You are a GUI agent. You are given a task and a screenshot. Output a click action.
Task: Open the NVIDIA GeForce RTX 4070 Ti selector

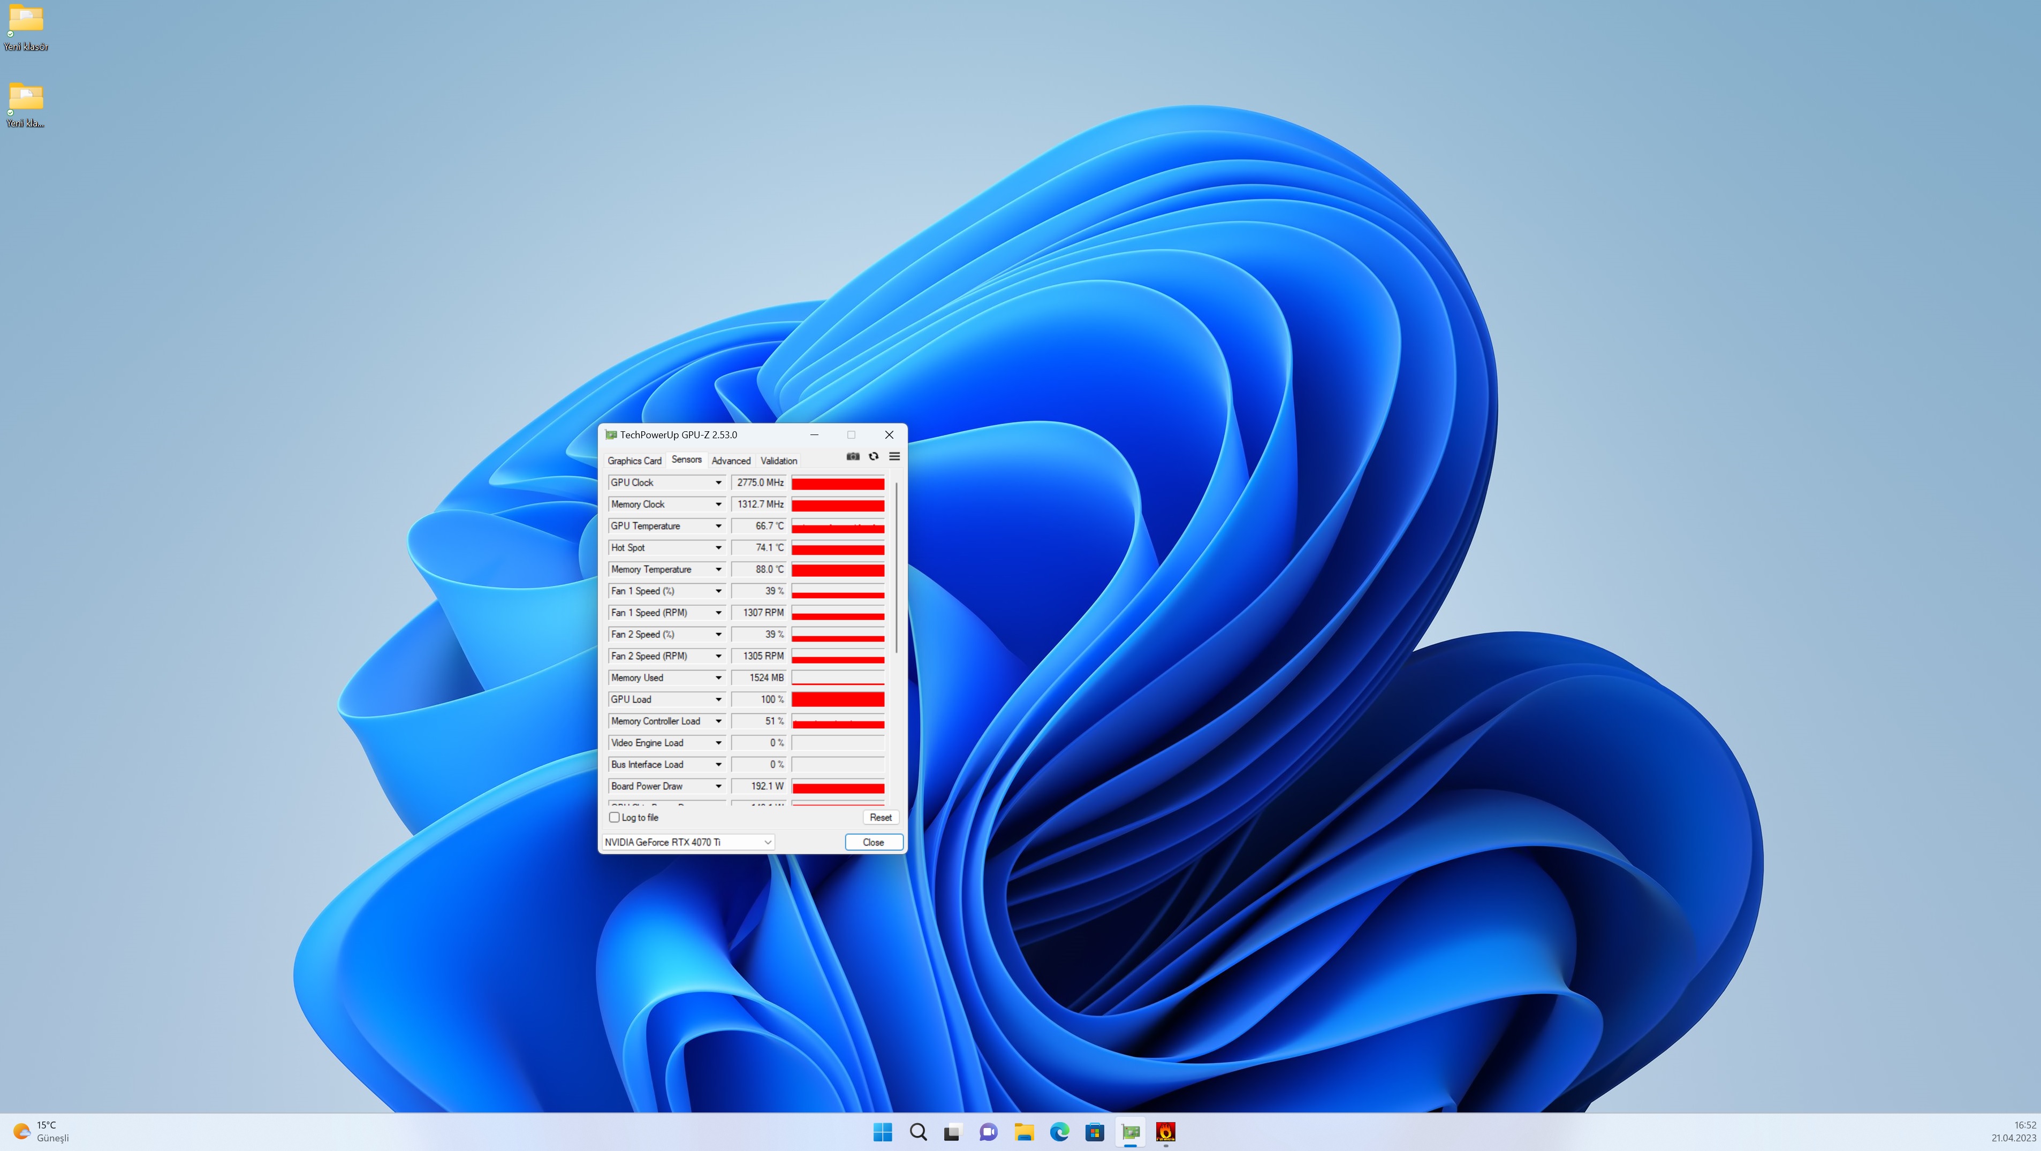click(688, 842)
